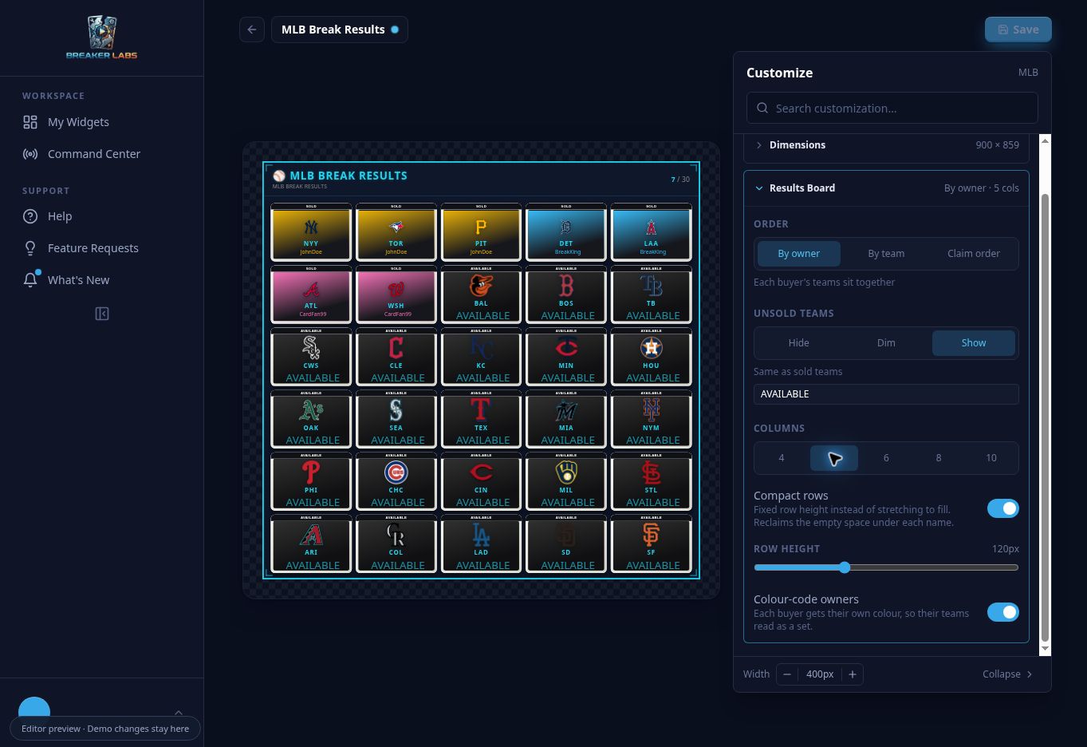The height and width of the screenshot is (747, 1087).
Task: Rename the MLB Break Results title
Action: point(333,30)
